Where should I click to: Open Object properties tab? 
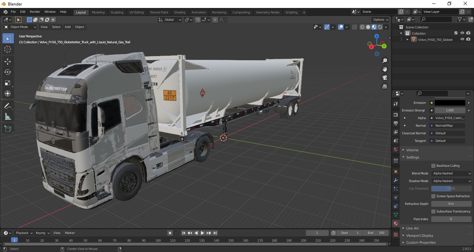[x=396, y=172]
